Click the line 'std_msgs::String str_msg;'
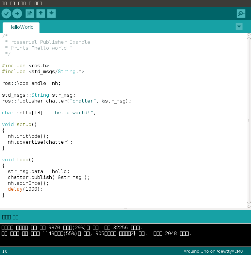 click(x=39, y=95)
